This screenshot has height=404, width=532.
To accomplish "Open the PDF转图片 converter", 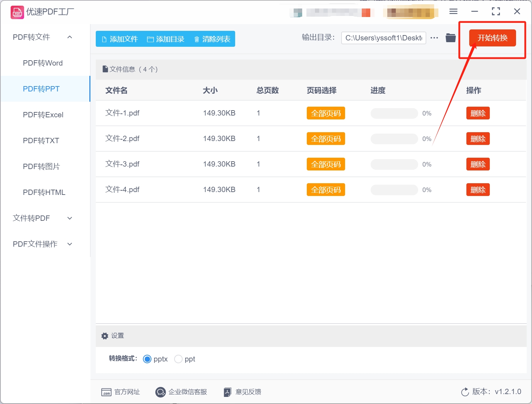I will tap(45, 167).
